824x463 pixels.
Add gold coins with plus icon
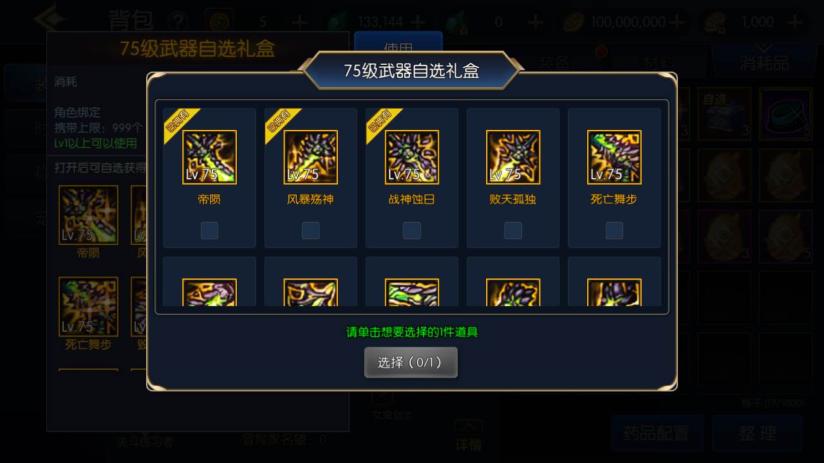point(676,22)
